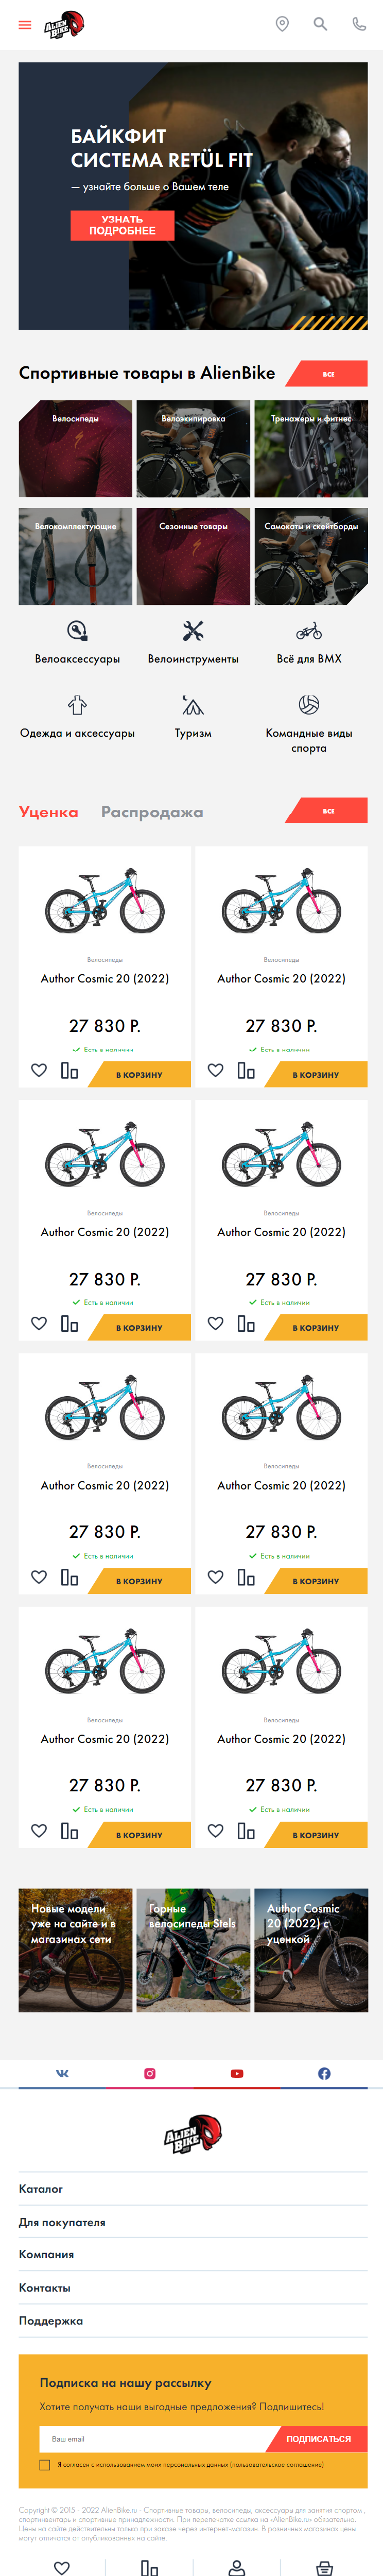The height and width of the screenshot is (2576, 383).
Task: Expand the Каталог footer section
Action: pos(193,2188)
